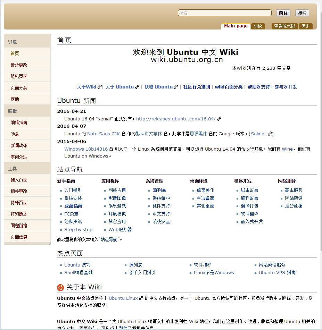322x330 pixels.
Task: Open the releases.ubuntu.com/16.04 link
Action: [176, 119]
